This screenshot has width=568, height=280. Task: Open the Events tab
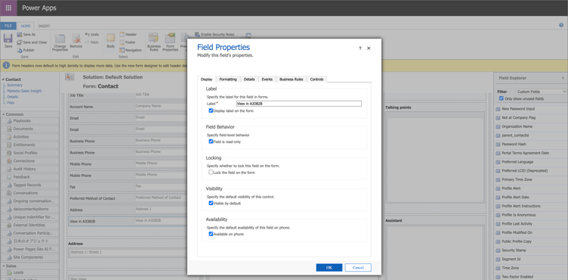267,79
